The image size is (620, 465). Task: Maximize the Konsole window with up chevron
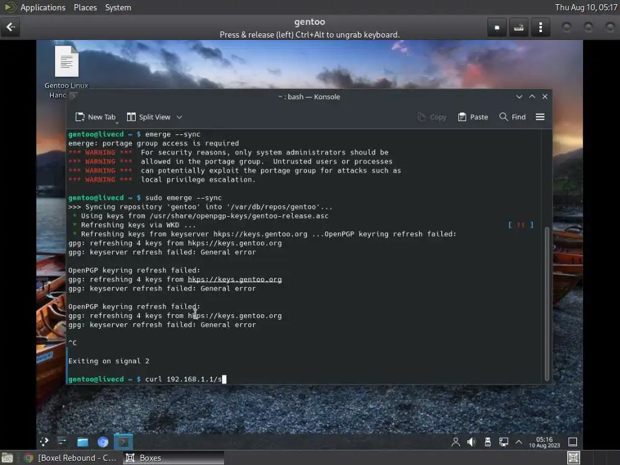click(x=532, y=96)
